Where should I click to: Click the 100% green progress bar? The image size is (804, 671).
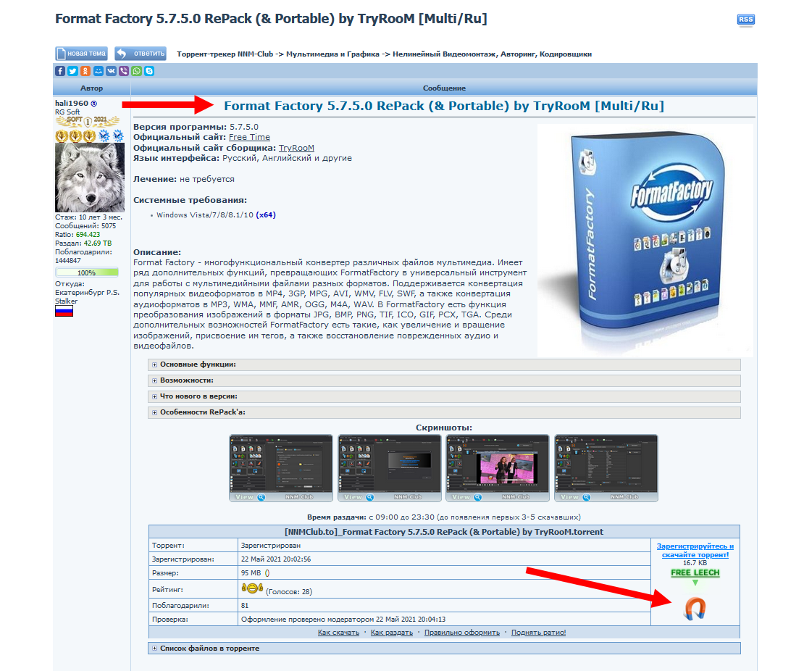tap(87, 272)
